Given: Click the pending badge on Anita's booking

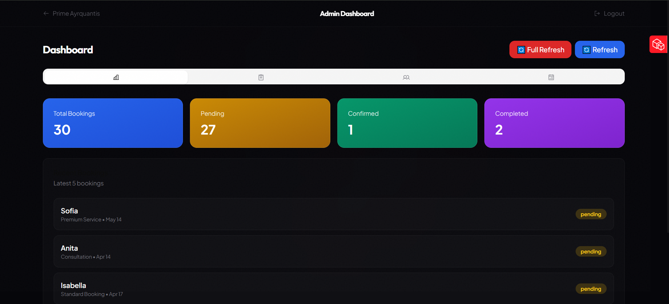Looking at the screenshot, I should pyautogui.click(x=591, y=251).
